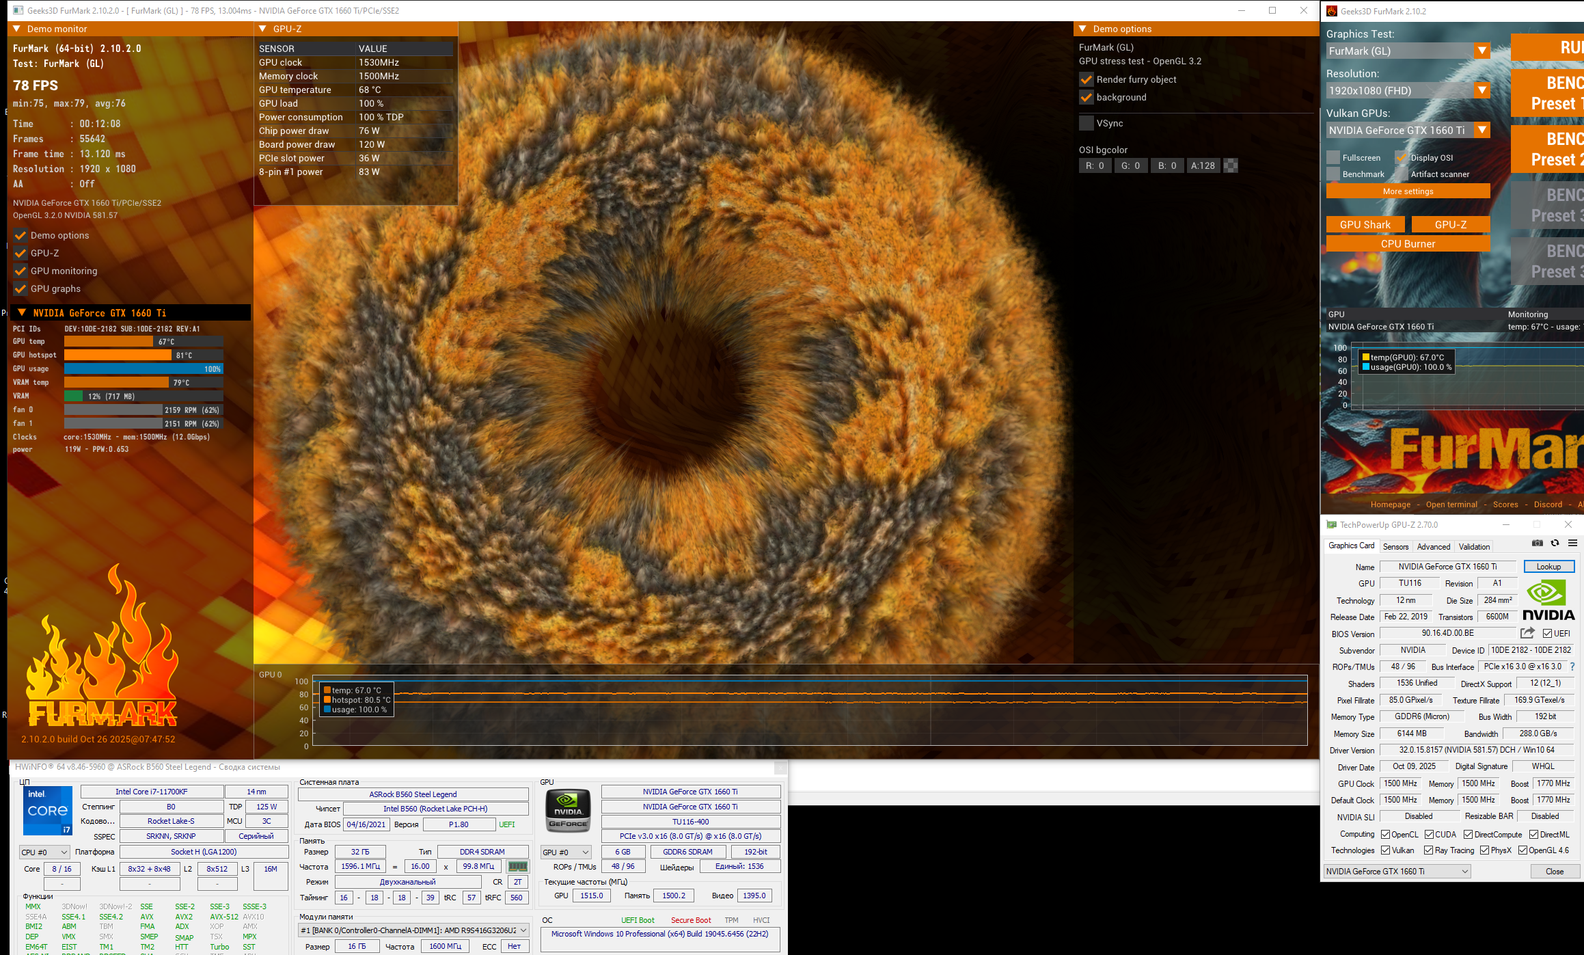Launch GPU Shark from the launcher
This screenshot has height=955, width=1584.
point(1365,225)
